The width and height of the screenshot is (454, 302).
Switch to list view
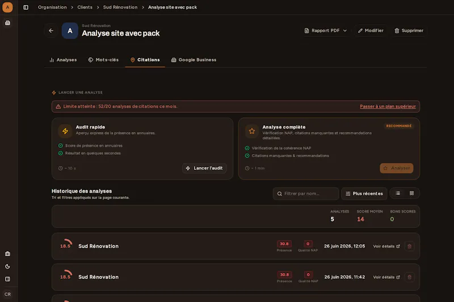pyautogui.click(x=398, y=193)
